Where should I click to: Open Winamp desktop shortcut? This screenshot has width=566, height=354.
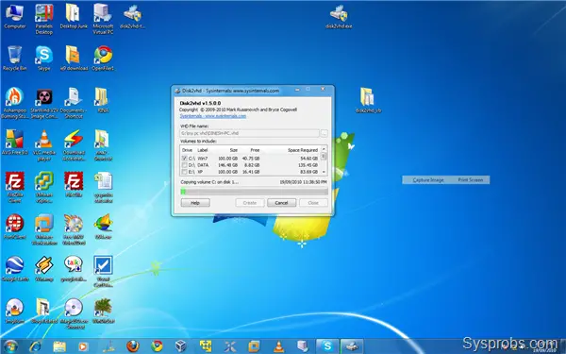(44, 269)
